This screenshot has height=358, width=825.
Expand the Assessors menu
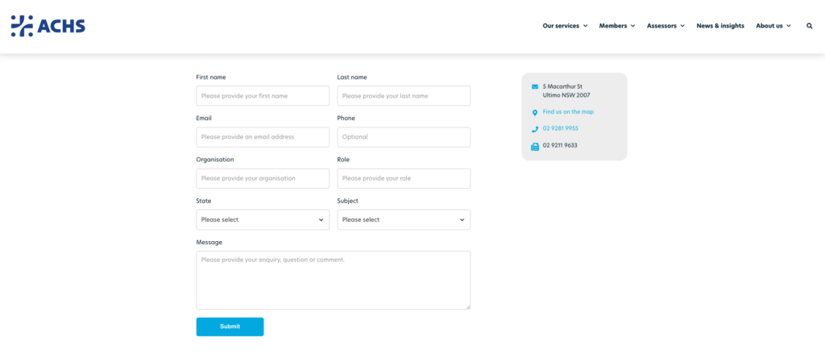click(665, 26)
